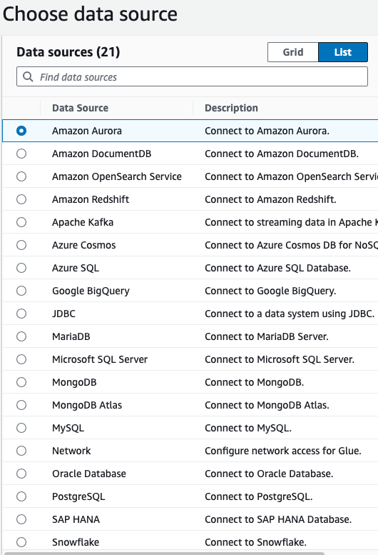Click the 'SAP HANA' name text
Viewport: 378px width, 555px height.
coord(76,519)
